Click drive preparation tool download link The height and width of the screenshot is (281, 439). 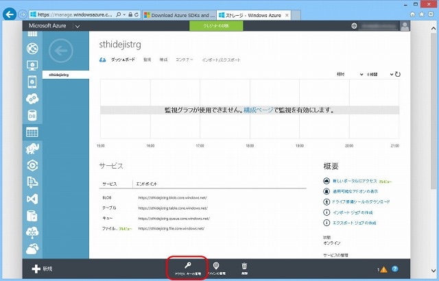pyautogui.click(x=361, y=201)
